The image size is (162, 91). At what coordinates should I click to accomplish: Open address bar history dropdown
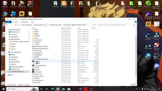click(93, 25)
